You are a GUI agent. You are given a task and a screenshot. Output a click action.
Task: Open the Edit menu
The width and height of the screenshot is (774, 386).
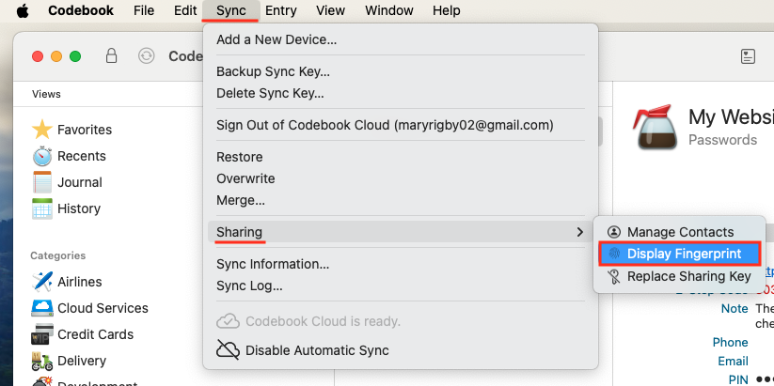(185, 10)
